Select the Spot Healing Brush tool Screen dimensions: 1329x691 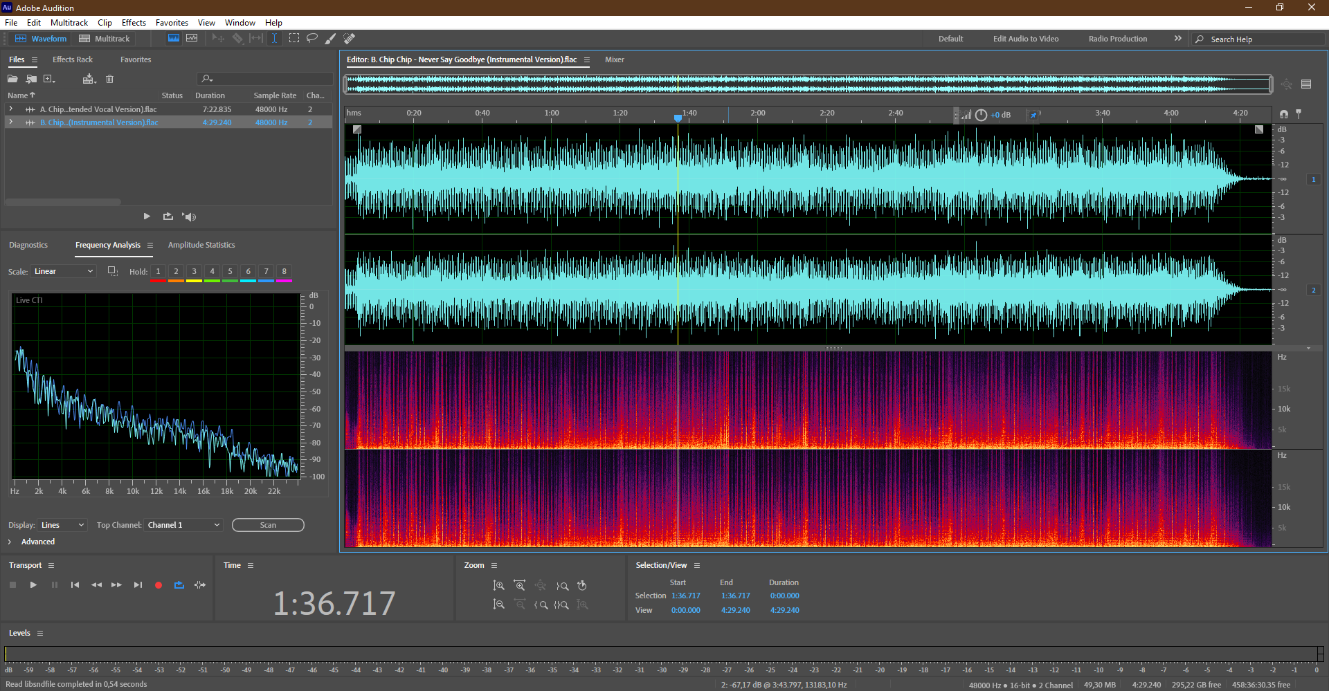pyautogui.click(x=350, y=39)
